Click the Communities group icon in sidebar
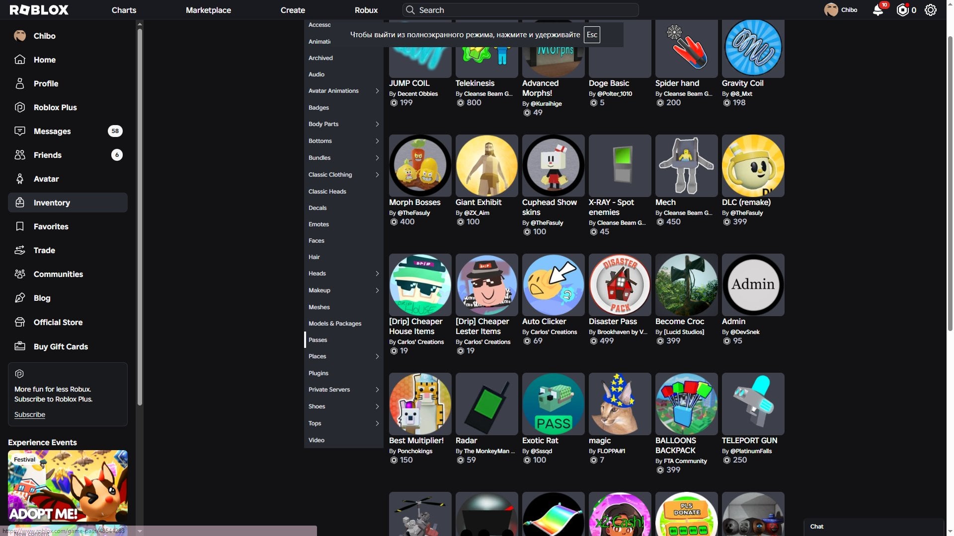The width and height of the screenshot is (954, 536). pos(20,274)
